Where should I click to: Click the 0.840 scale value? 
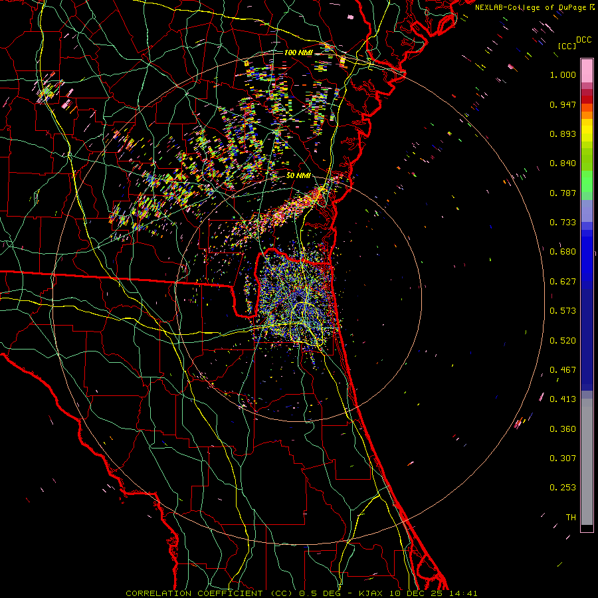click(563, 163)
